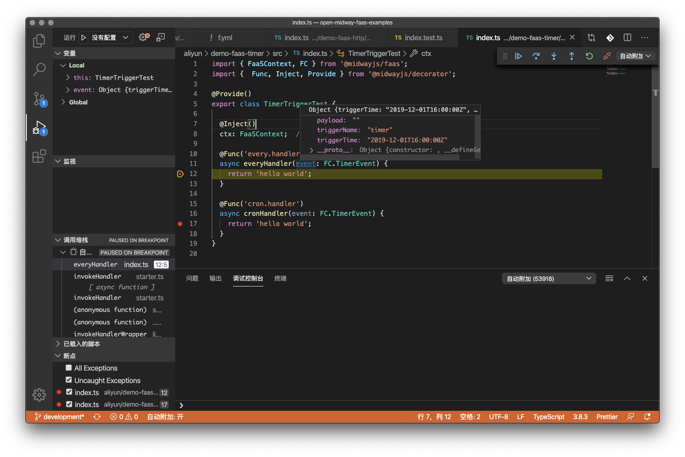Click Continue in the debug toolbar
685x457 pixels.
pyautogui.click(x=519, y=56)
